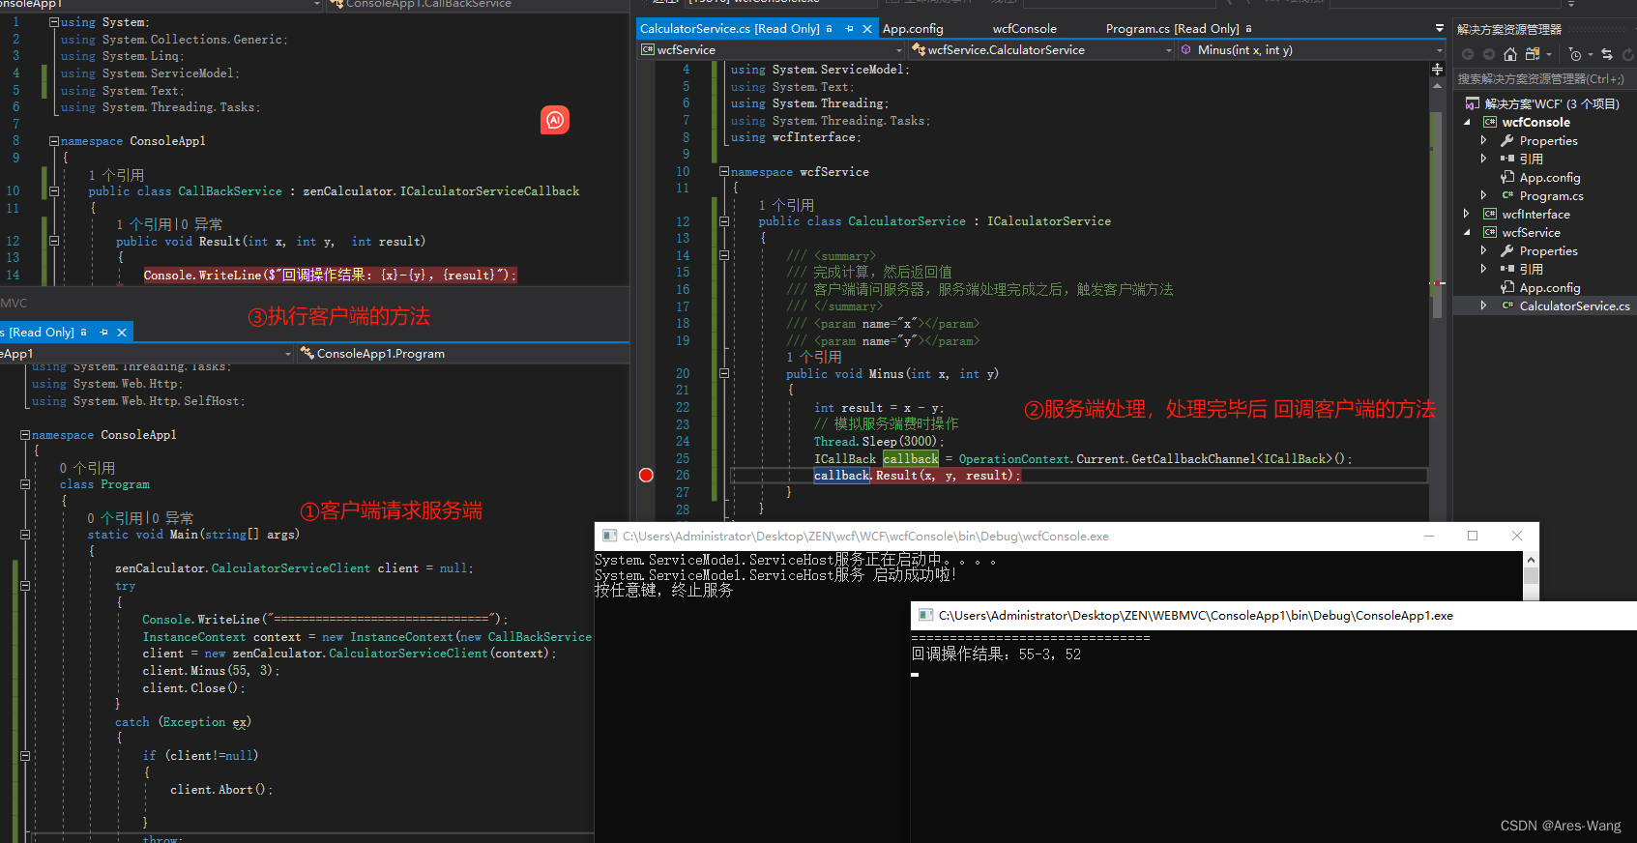Click the config file icon for wcfService App.config
Viewport: 1637px width, 843px height.
[x=1507, y=287]
